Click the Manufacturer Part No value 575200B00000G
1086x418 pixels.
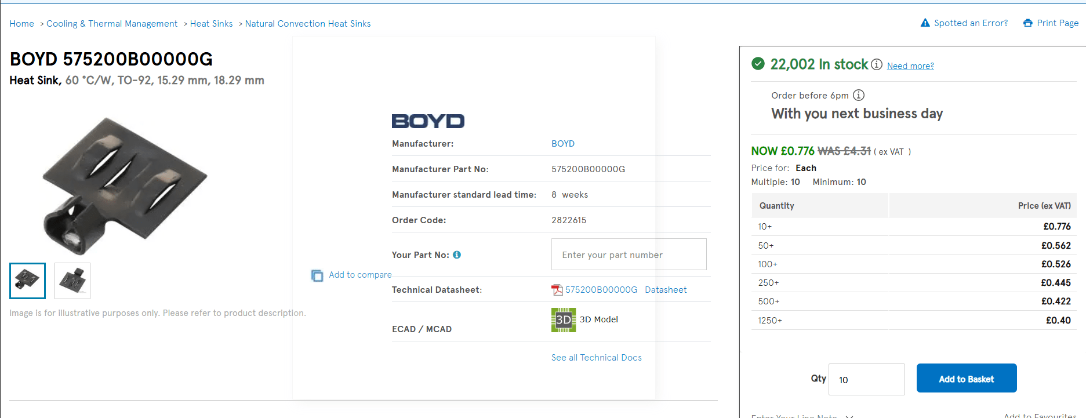point(589,169)
